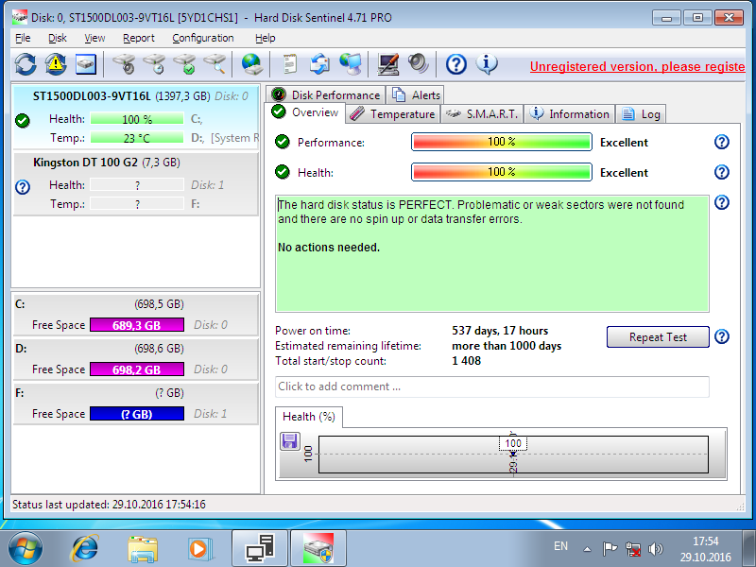The image size is (756, 567).
Task: Click the disk with magnifier surface test icon
Action: coord(215,64)
